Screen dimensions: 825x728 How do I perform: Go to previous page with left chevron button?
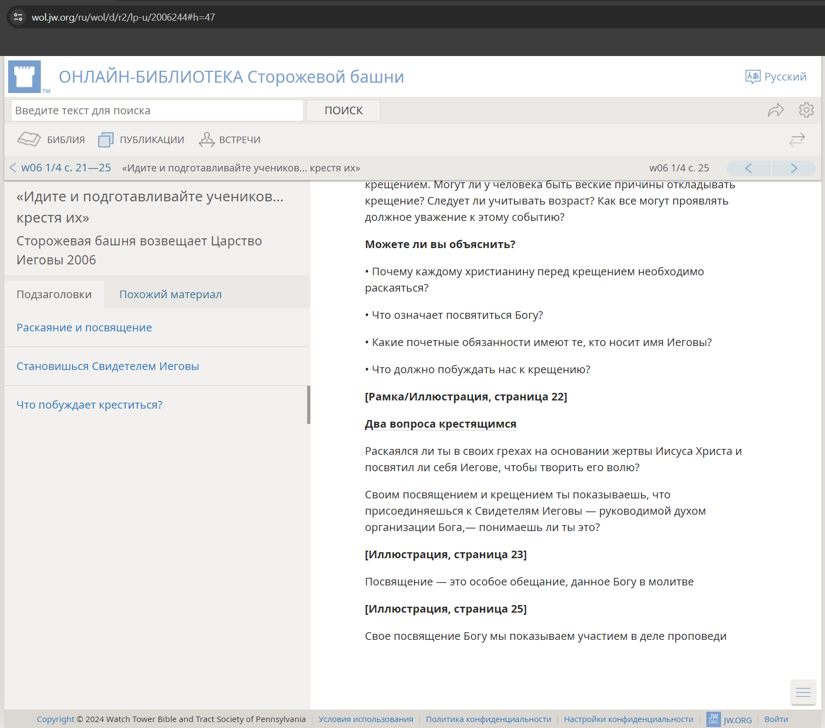(x=749, y=168)
